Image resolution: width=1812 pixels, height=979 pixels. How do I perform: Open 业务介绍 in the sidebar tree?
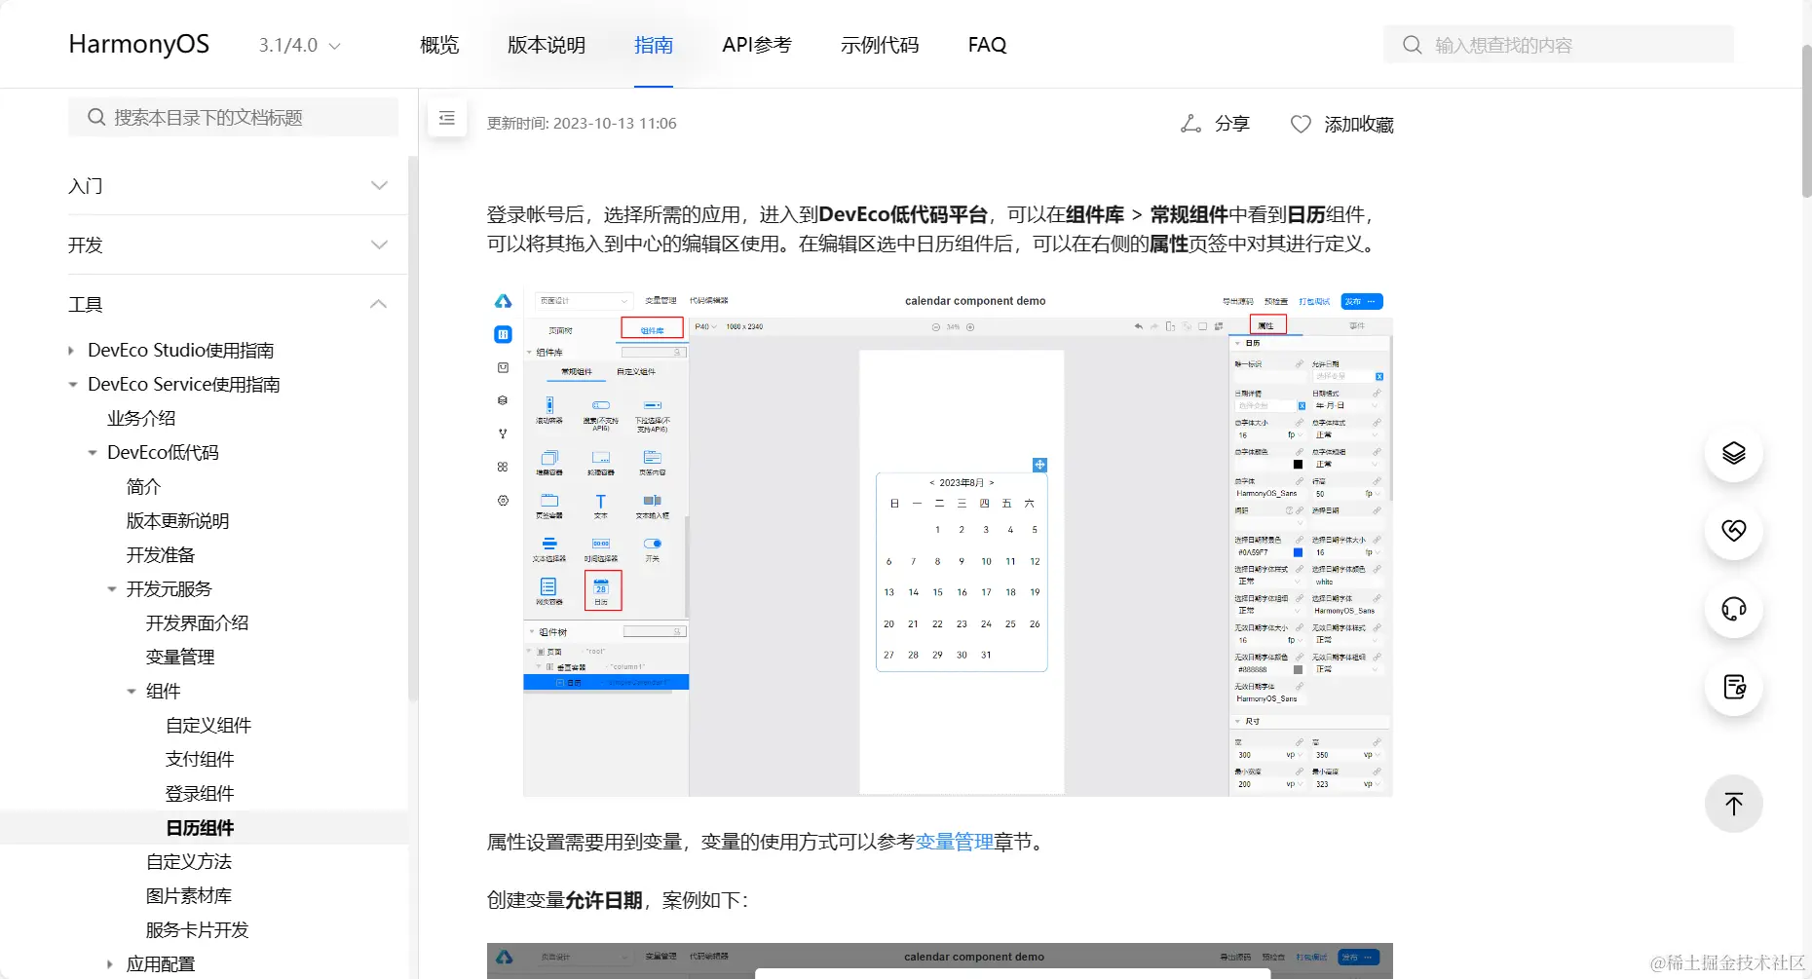[141, 419]
